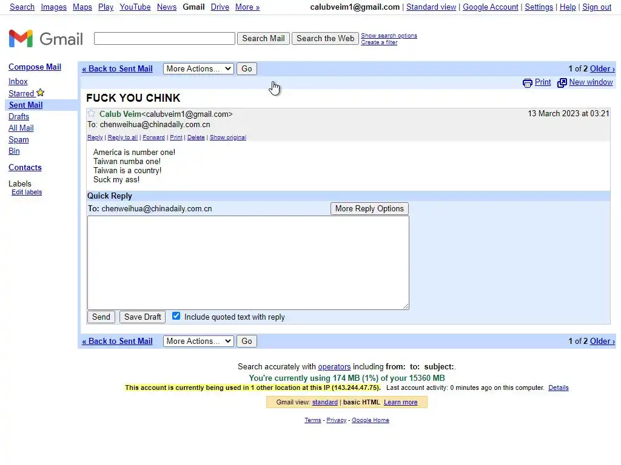Click top Older link
This screenshot has height=465, width=621.
coord(602,69)
